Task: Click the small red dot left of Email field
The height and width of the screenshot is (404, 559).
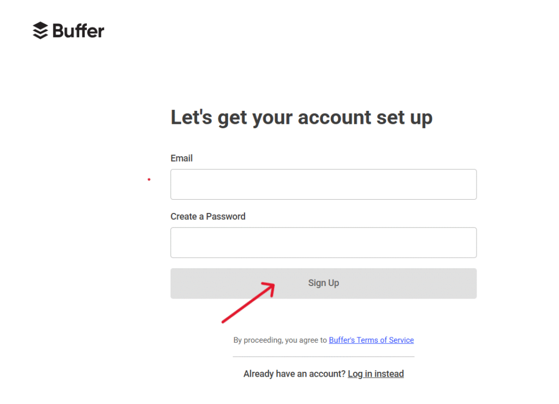Action: (x=148, y=179)
